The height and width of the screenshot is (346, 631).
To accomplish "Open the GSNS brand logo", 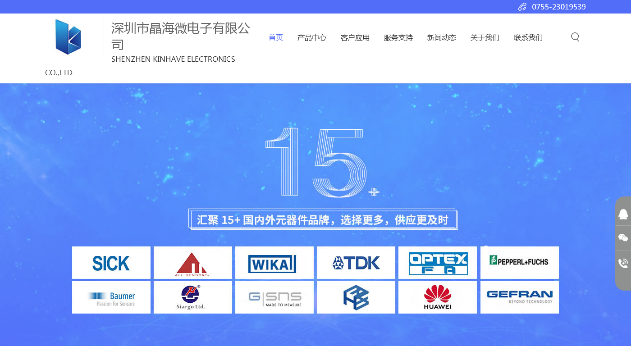I will pos(274,297).
